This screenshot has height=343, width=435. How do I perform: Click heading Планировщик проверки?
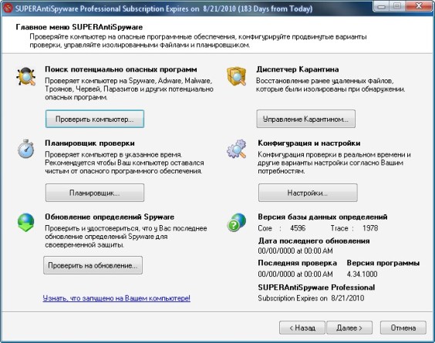pos(90,143)
